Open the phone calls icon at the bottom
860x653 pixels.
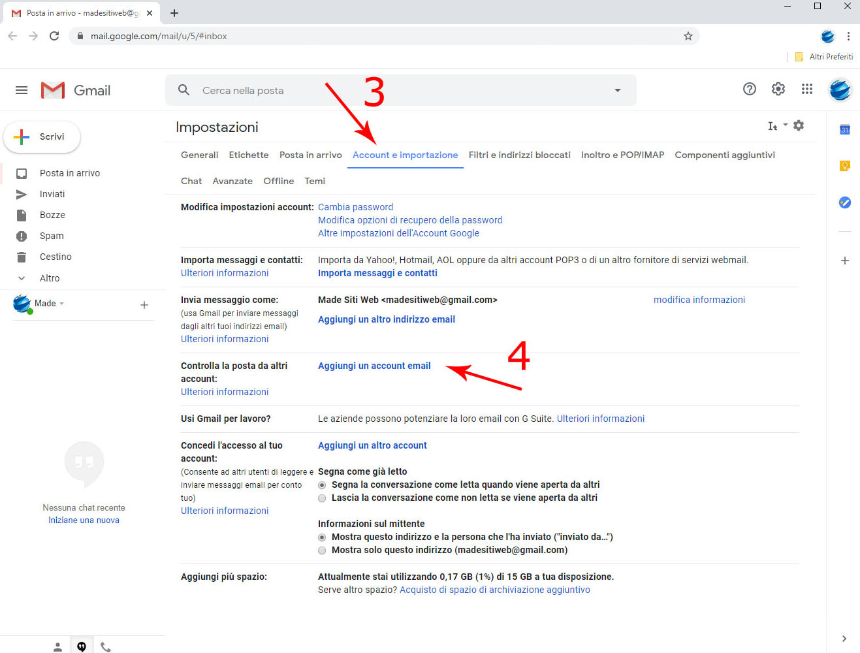pyautogui.click(x=106, y=646)
